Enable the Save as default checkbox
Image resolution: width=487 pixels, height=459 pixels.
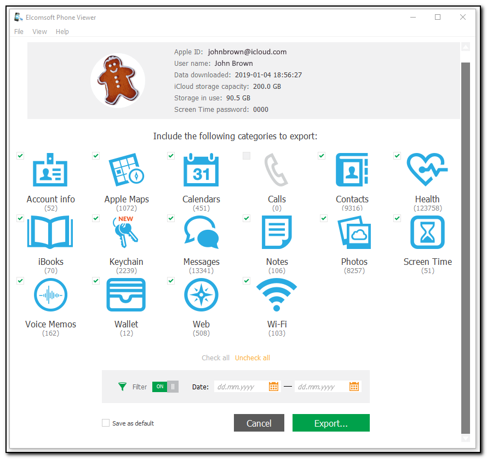coord(106,423)
